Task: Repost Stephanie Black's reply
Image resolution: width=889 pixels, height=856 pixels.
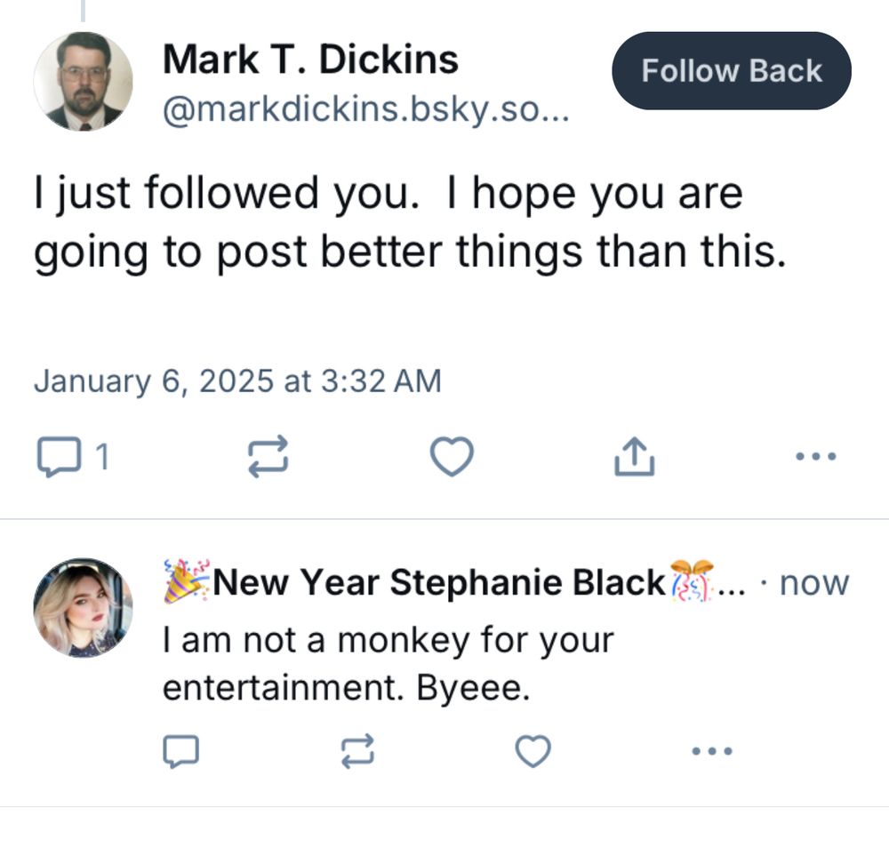Action: coord(358,752)
